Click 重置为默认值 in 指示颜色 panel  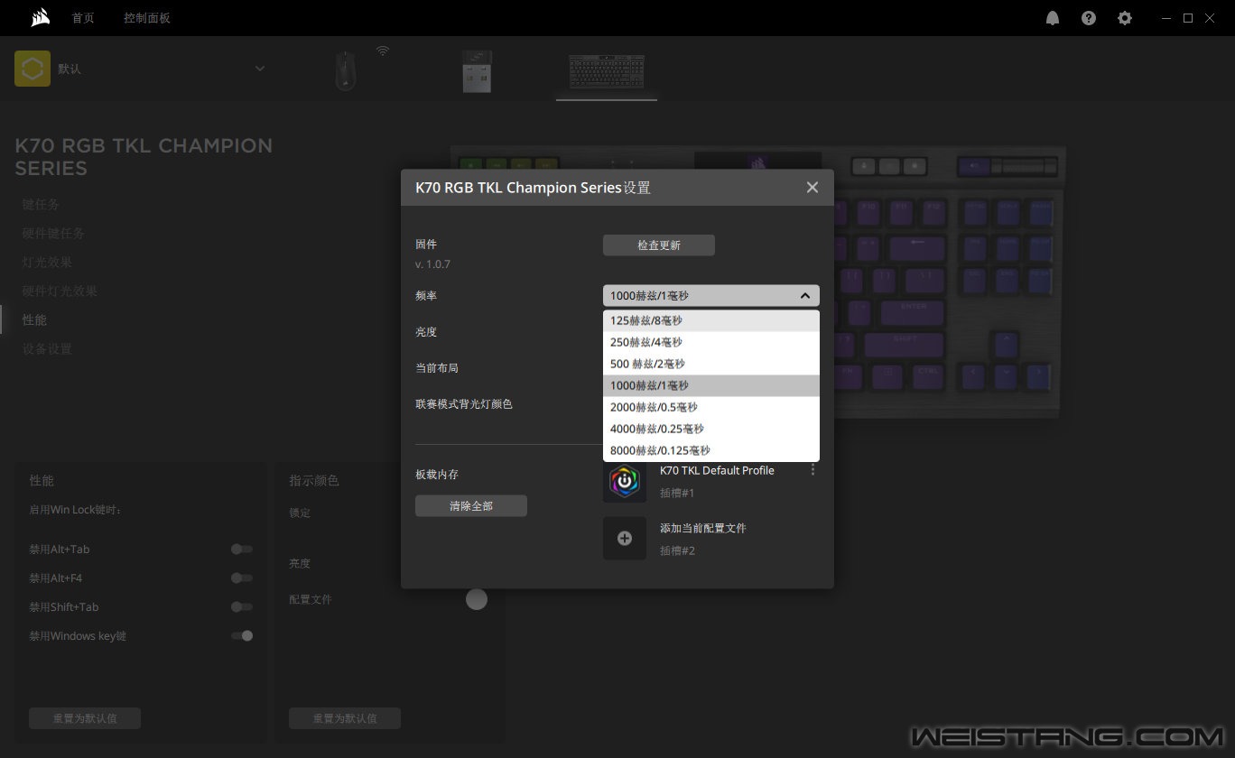(345, 718)
